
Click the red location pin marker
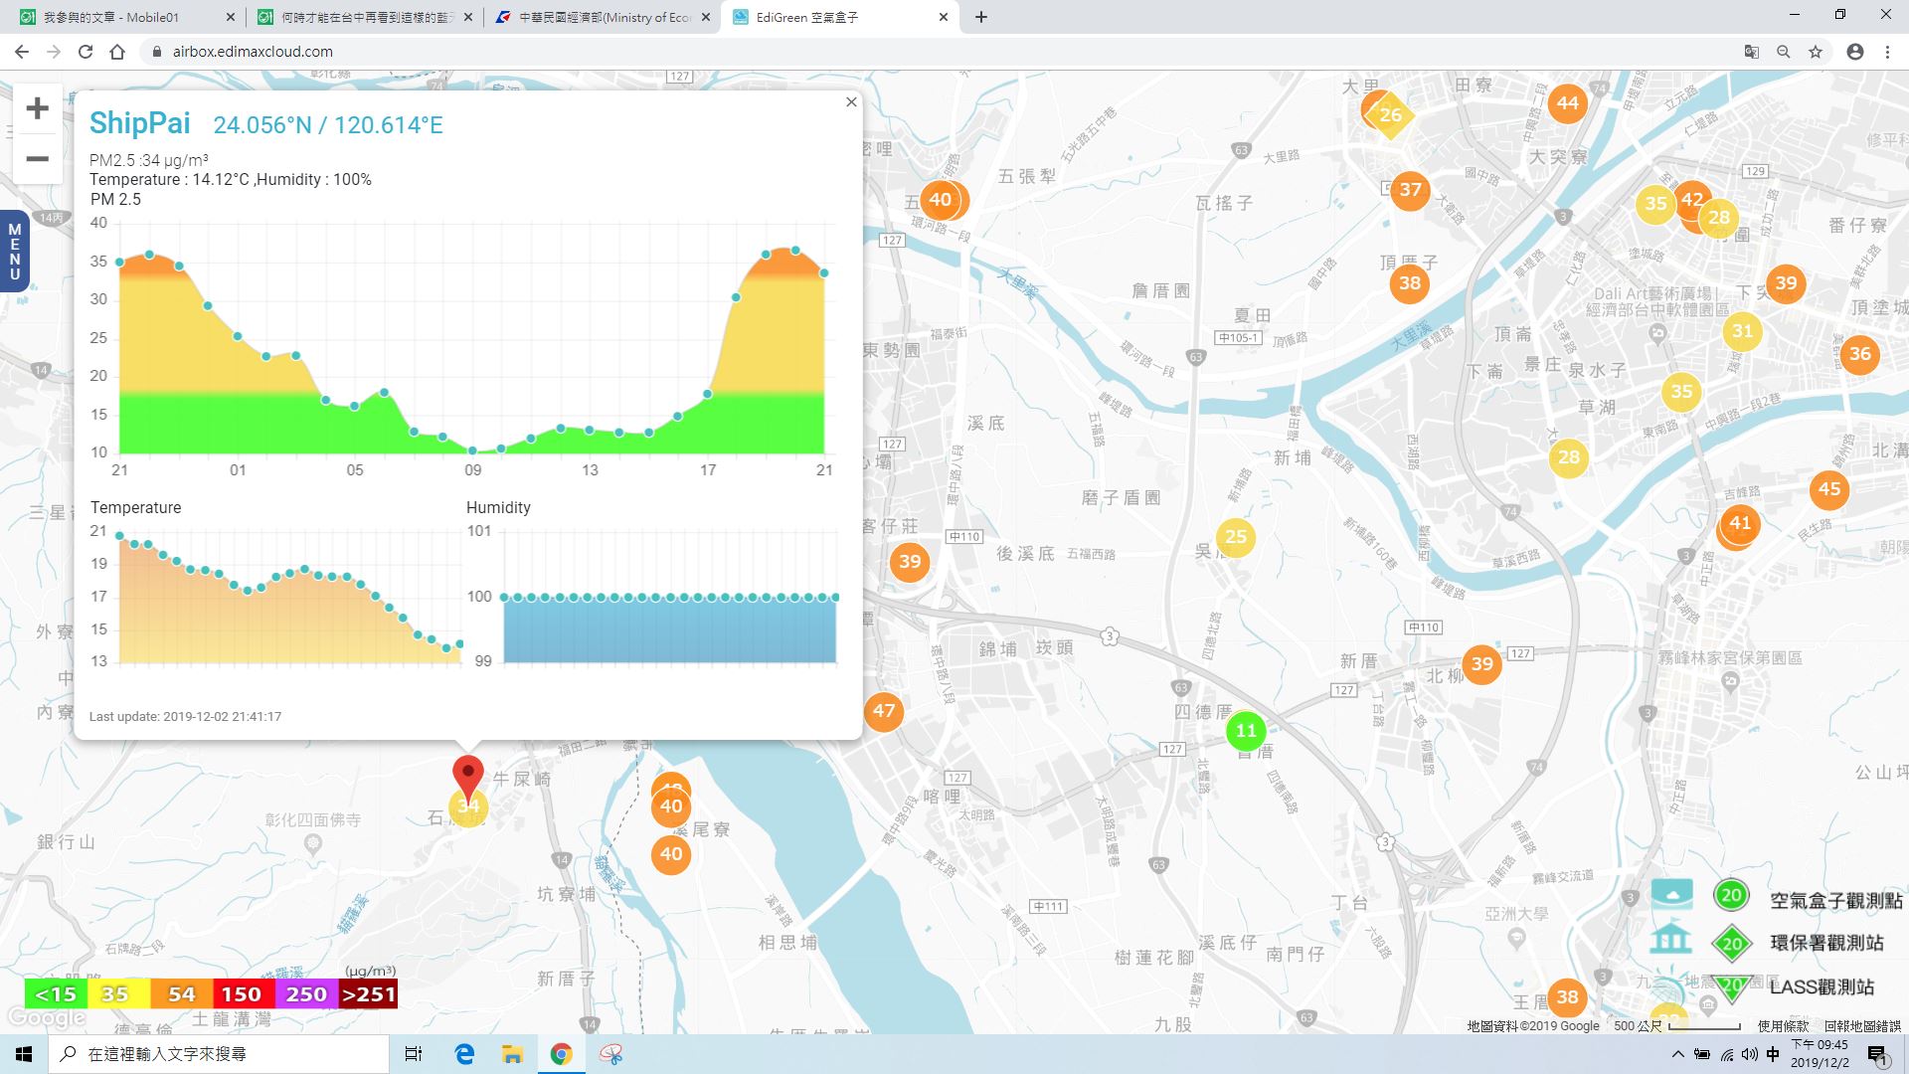pyautogui.click(x=468, y=778)
